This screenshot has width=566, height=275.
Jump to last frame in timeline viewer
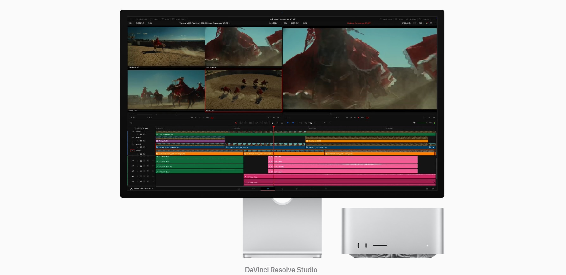click(363, 117)
